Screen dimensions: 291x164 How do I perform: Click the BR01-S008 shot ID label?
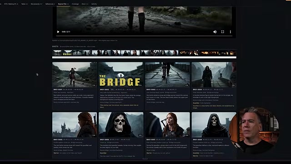click(x=197, y=139)
